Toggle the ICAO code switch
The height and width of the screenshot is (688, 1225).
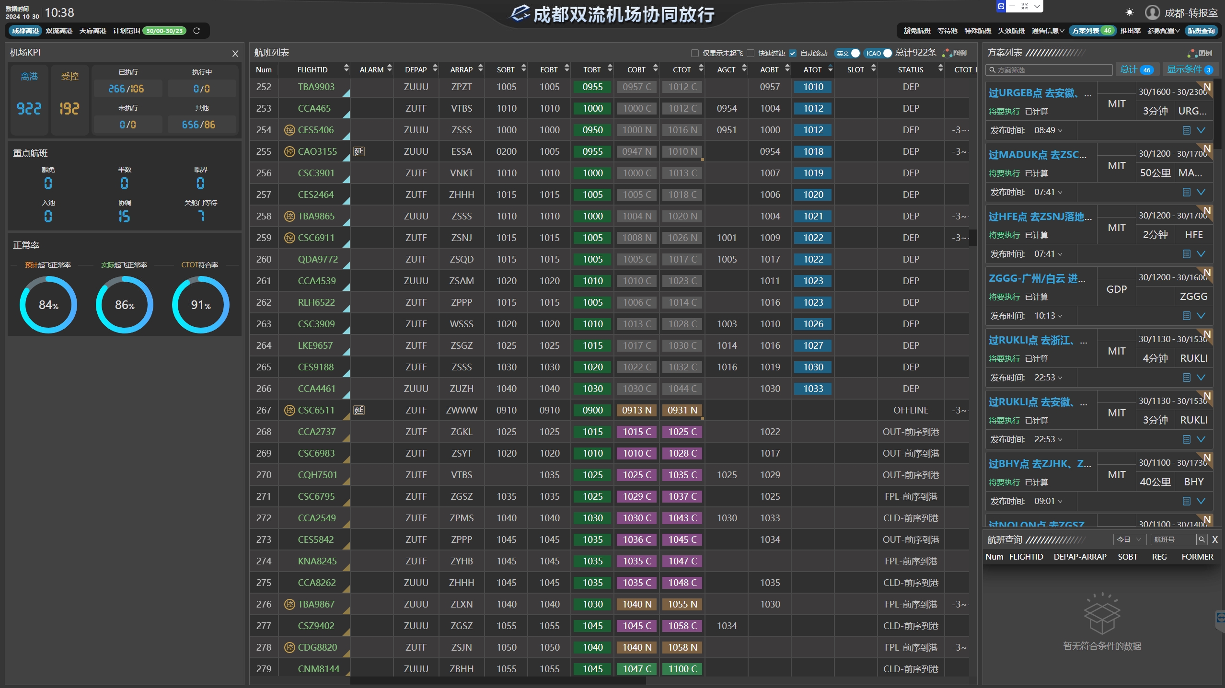(878, 53)
